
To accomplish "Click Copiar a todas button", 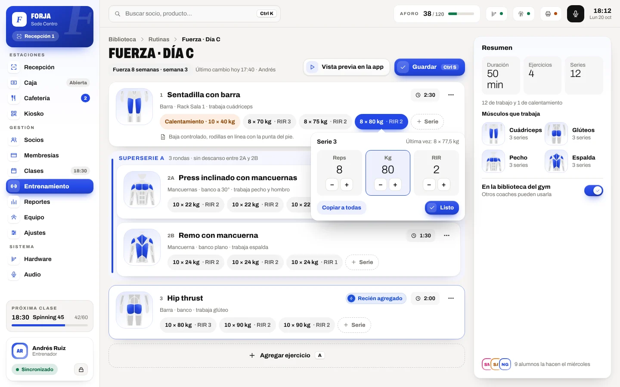I will pos(341,208).
